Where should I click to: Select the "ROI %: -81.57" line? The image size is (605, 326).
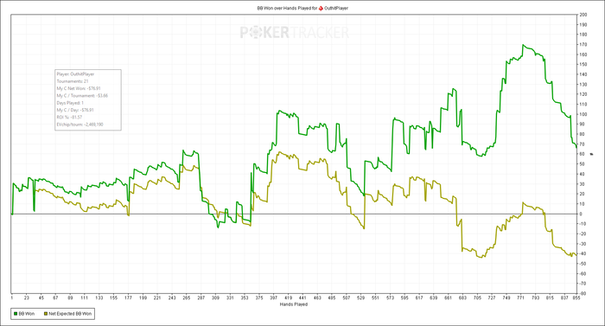69,117
